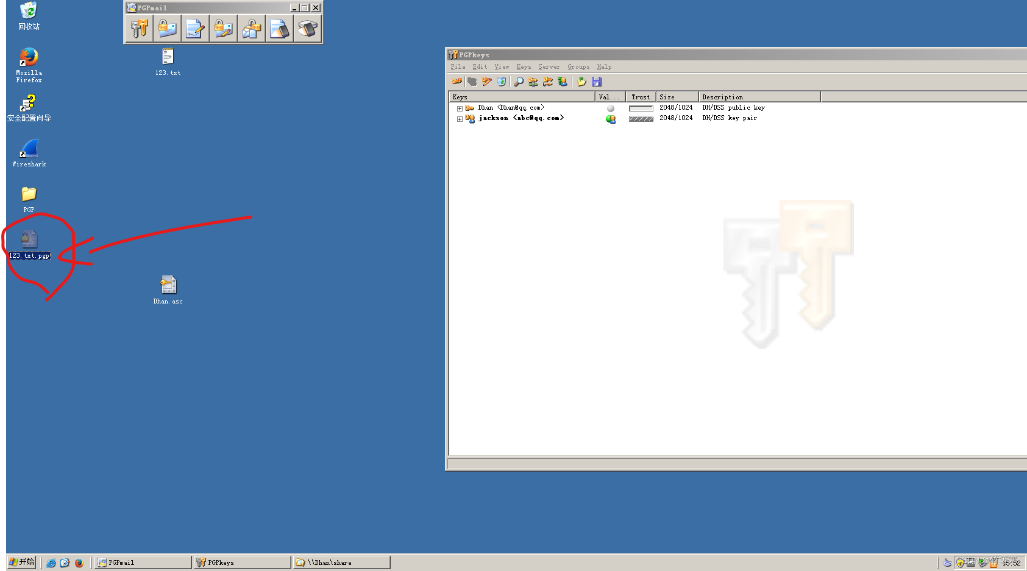Open the Edit menu in PGPkeys

pos(480,67)
